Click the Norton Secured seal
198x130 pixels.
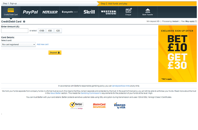(x=76, y=106)
